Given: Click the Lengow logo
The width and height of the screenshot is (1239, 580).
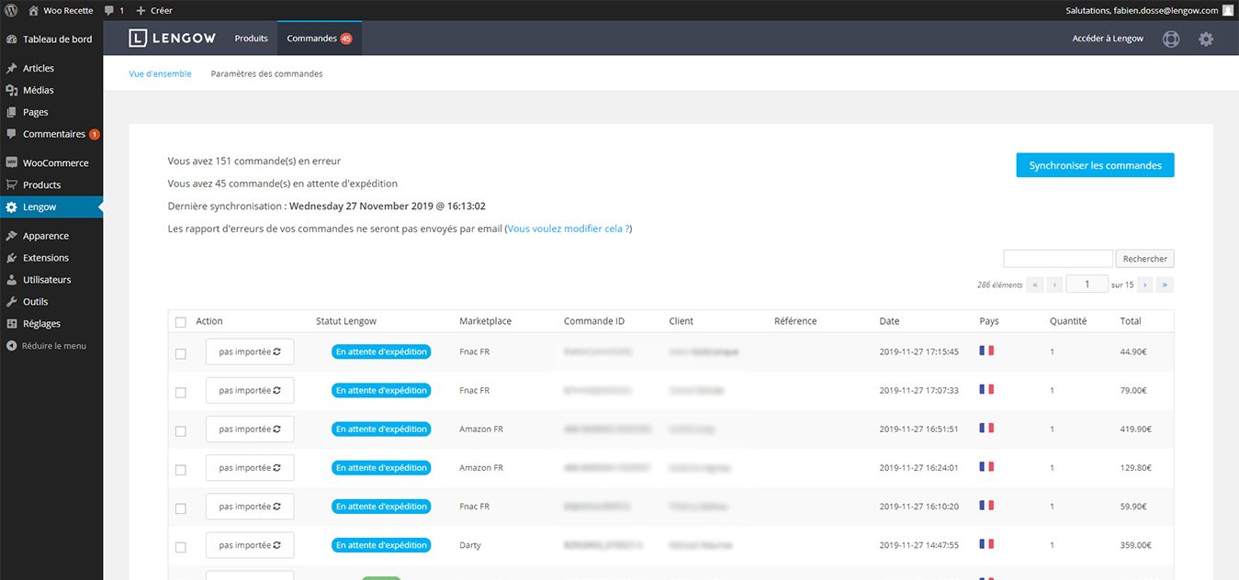Looking at the screenshot, I should coord(172,38).
